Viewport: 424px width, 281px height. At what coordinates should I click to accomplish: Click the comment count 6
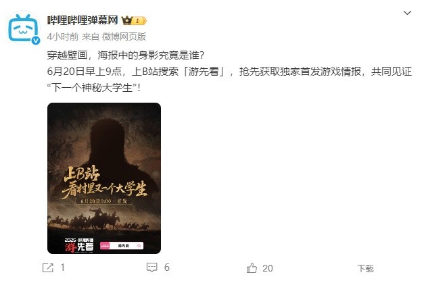tap(167, 267)
